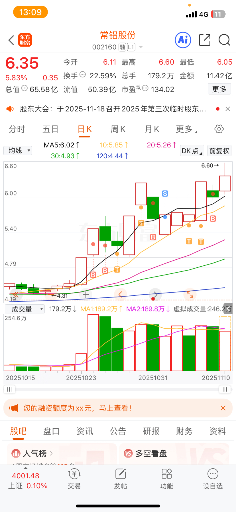
Task: Tap the info icon beside 换手
Action: (83, 75)
